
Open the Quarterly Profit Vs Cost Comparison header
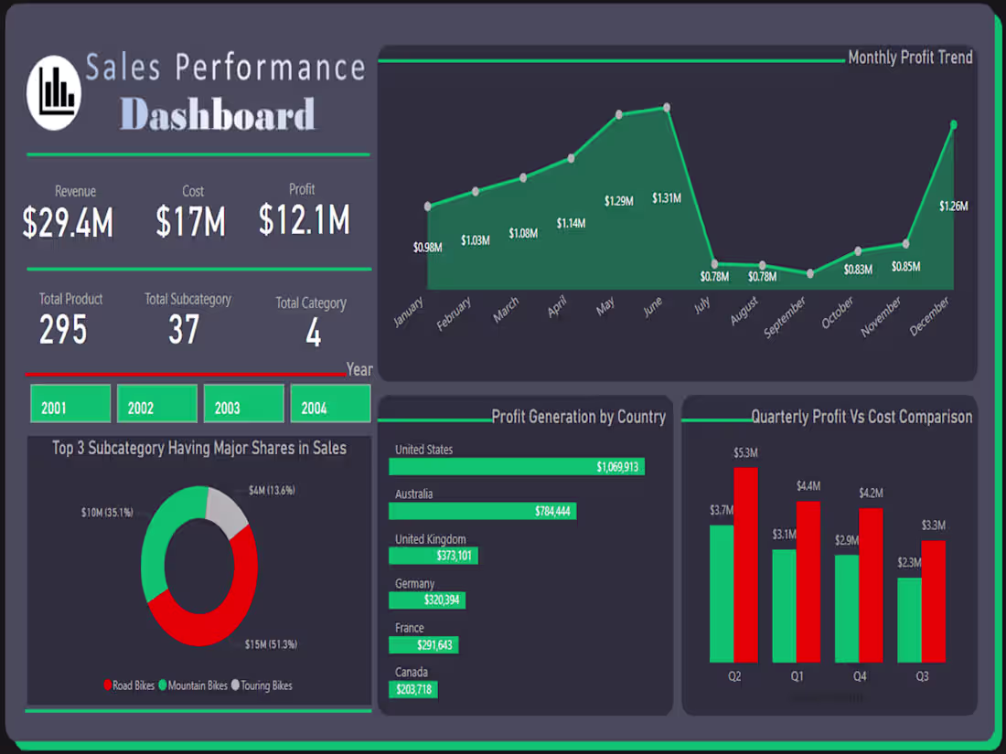tap(862, 417)
